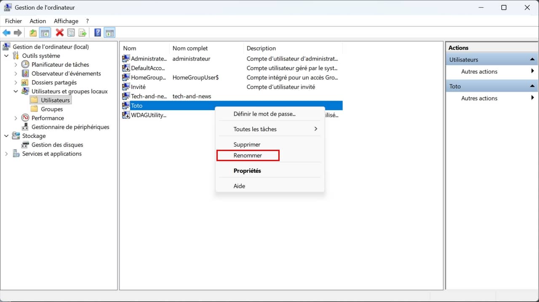This screenshot has height=302, width=539.
Task: Toggle the Actions pane toolbar button
Action: coord(109,33)
